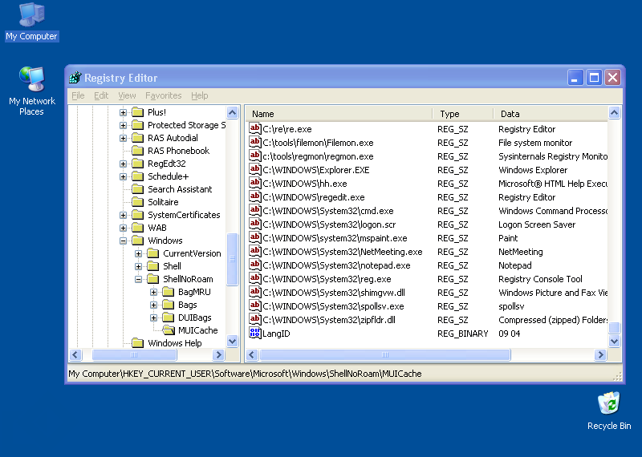Click the Solitaire folder icon in tree

pos(138,202)
